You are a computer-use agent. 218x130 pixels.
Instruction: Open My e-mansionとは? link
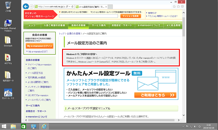click(x=38, y=52)
